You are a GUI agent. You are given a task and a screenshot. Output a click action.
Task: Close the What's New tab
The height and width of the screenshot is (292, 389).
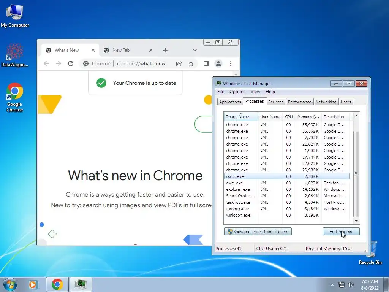point(93,50)
